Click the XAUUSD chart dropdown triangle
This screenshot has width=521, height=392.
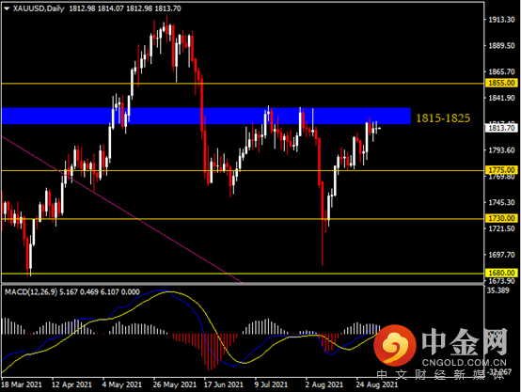click(x=7, y=9)
